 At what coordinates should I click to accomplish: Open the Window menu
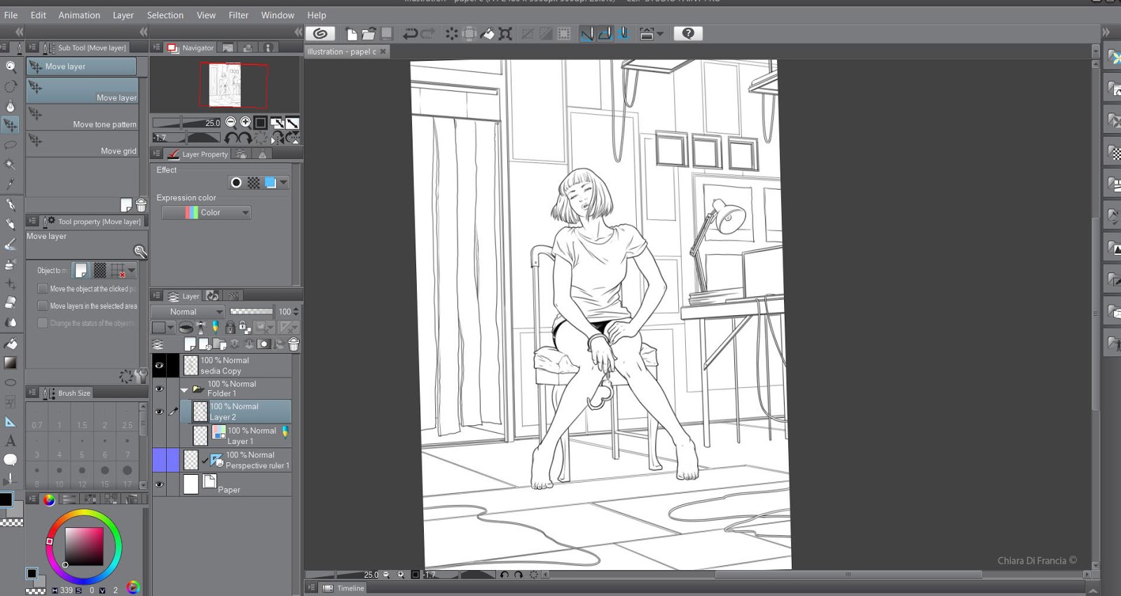pos(277,15)
